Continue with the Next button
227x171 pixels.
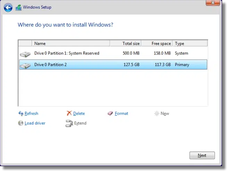202,155
